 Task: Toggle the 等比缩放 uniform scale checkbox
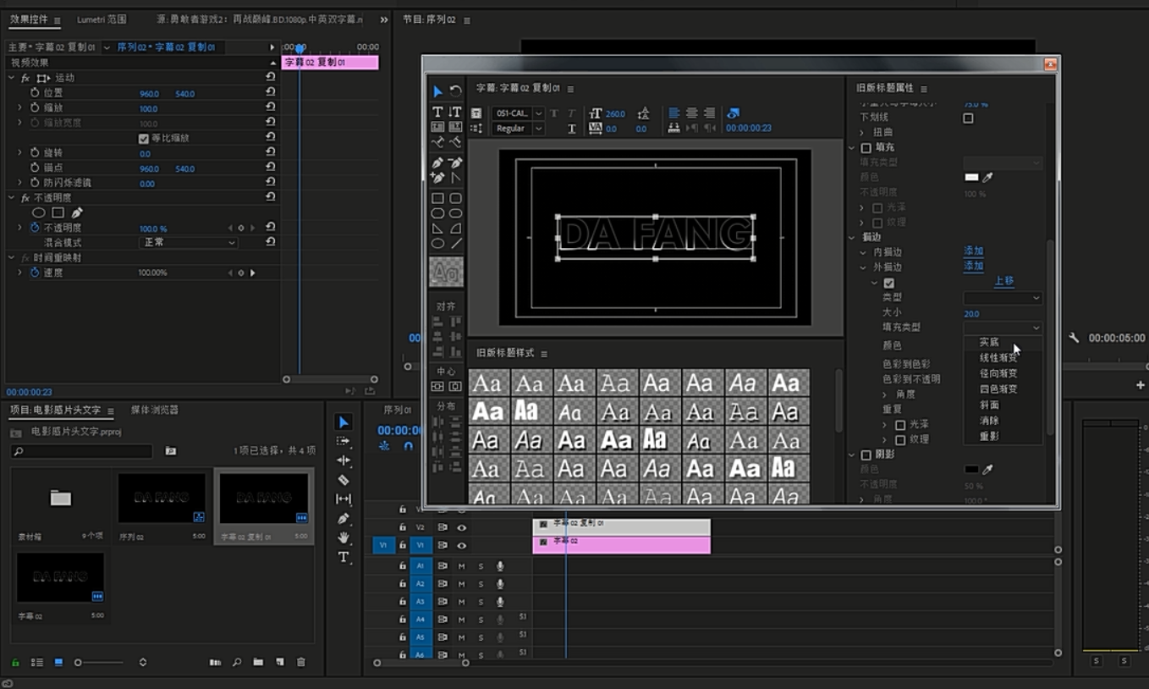pos(144,138)
